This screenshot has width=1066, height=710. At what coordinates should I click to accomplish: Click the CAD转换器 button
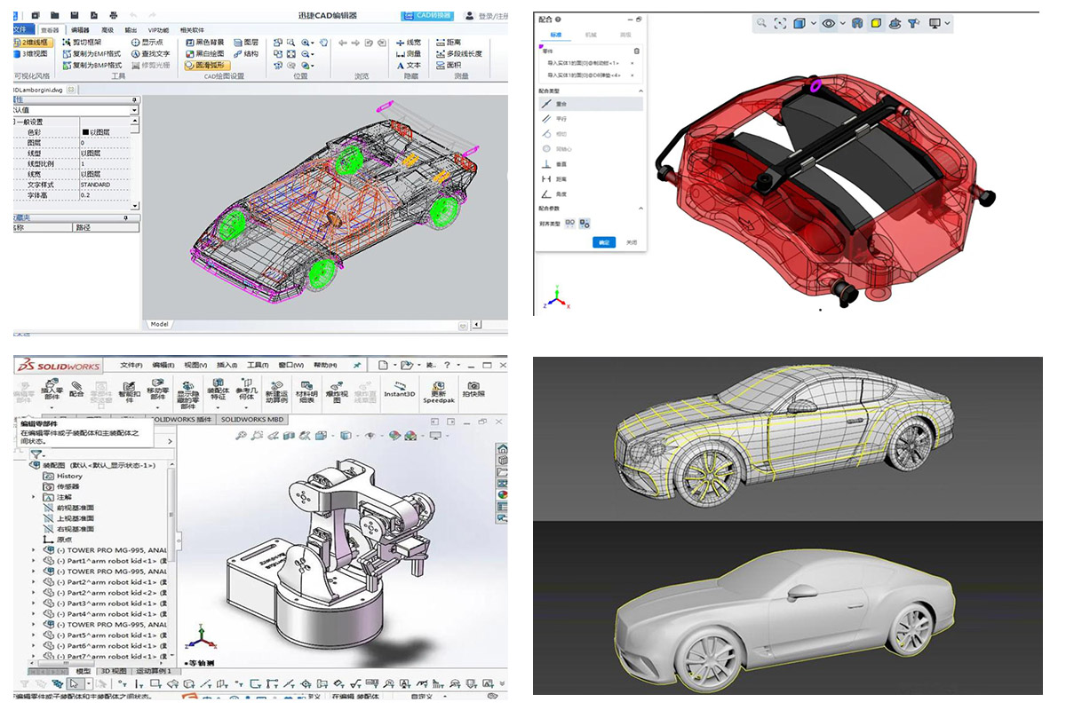click(x=428, y=15)
